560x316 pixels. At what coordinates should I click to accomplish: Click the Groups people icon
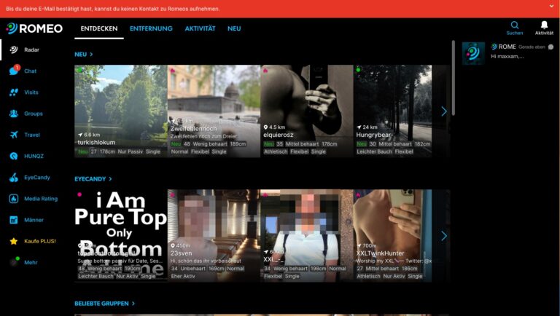click(14, 114)
